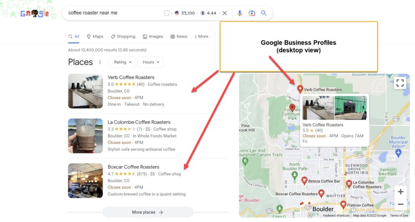Open the La Colombe Coffee Roasters listing
The image size is (415, 222).
click(139, 122)
